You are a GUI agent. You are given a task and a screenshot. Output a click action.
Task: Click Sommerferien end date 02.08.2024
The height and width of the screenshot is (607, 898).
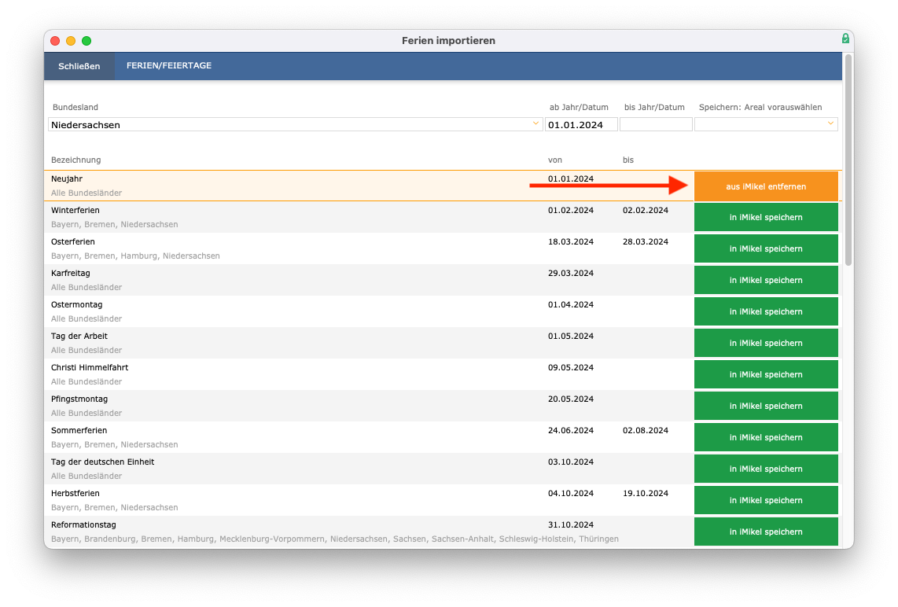[646, 431]
